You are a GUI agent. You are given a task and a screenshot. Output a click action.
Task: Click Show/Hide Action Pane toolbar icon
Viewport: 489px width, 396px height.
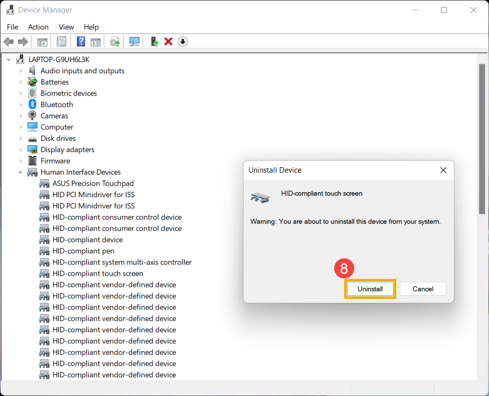coord(96,42)
